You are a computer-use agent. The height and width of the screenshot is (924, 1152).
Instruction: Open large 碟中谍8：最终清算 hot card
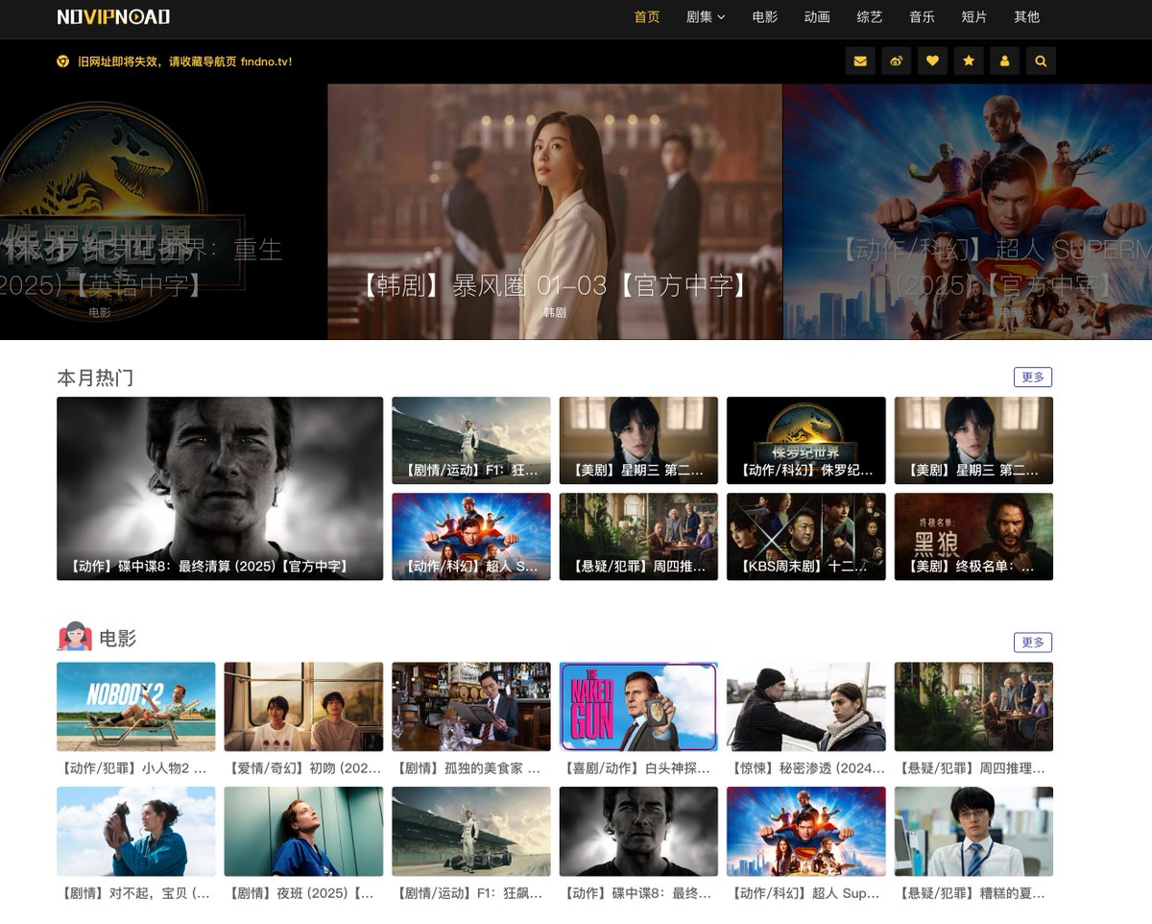point(220,489)
